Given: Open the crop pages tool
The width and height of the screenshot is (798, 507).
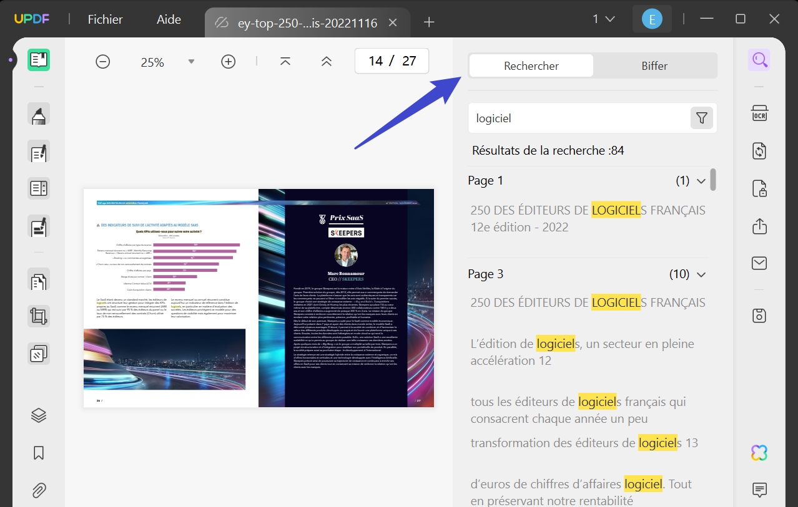Looking at the screenshot, I should (37, 316).
